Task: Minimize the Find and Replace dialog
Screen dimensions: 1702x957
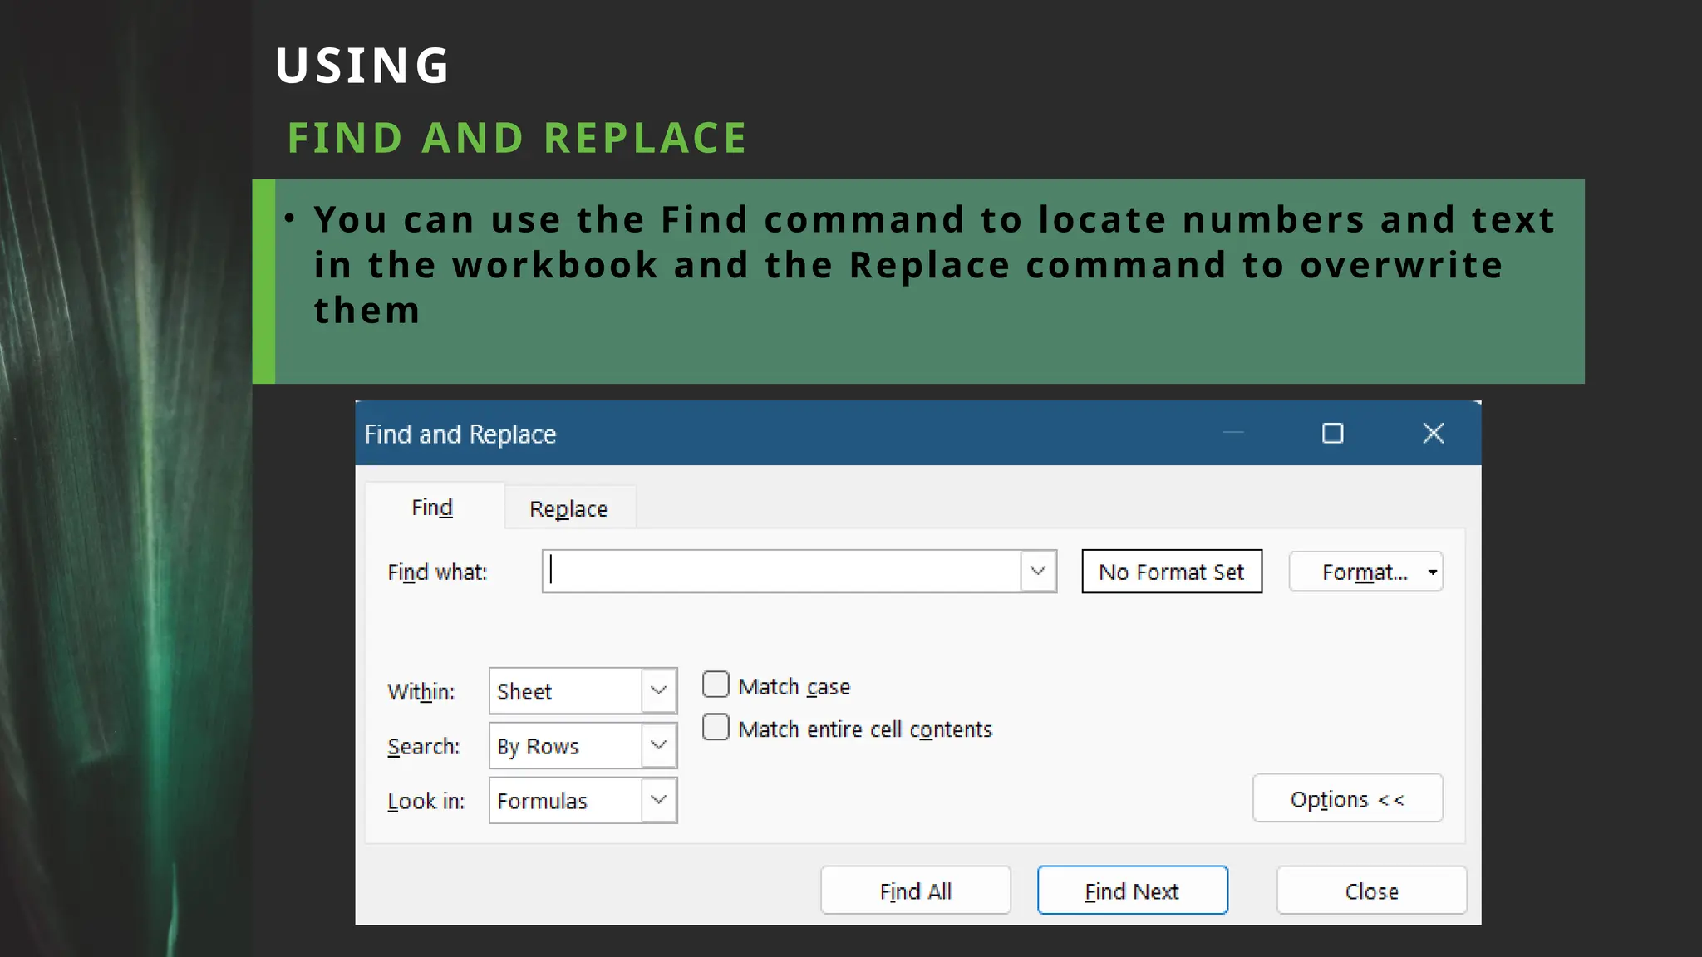Action: [x=1234, y=434]
